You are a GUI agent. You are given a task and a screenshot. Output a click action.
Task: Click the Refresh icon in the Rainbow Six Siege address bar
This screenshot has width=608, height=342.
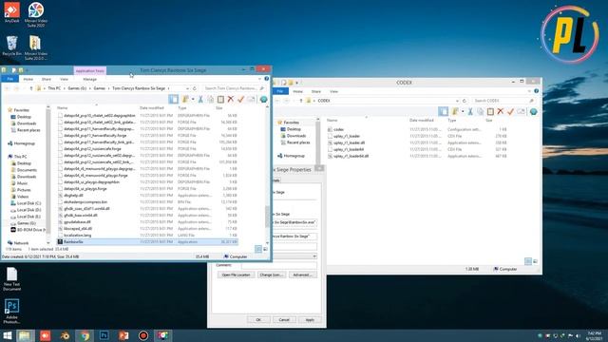[194, 88]
